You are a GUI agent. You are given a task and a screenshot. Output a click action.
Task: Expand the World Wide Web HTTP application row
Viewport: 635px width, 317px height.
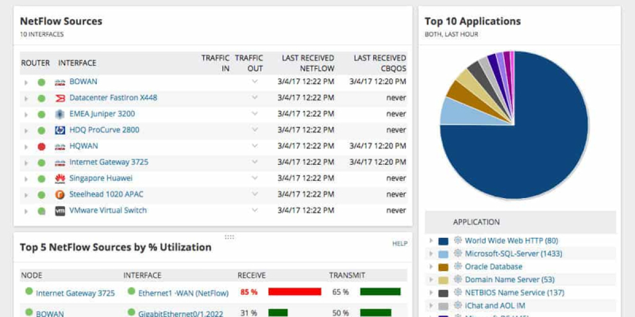[432, 241]
